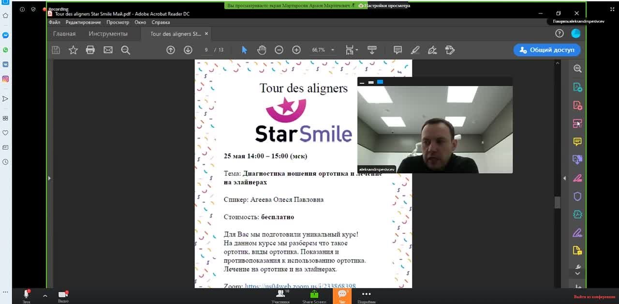Open Zoom More options menu
This screenshot has height=304, width=619.
366,296
